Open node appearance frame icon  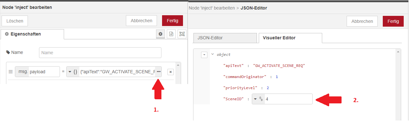[x=182, y=34]
